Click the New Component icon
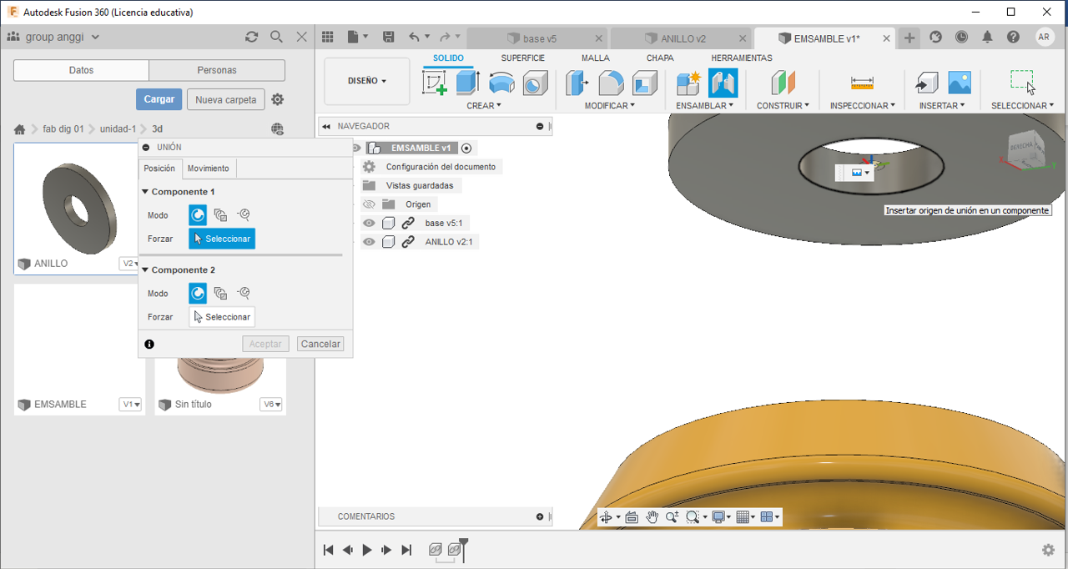This screenshot has width=1068, height=569. click(688, 83)
